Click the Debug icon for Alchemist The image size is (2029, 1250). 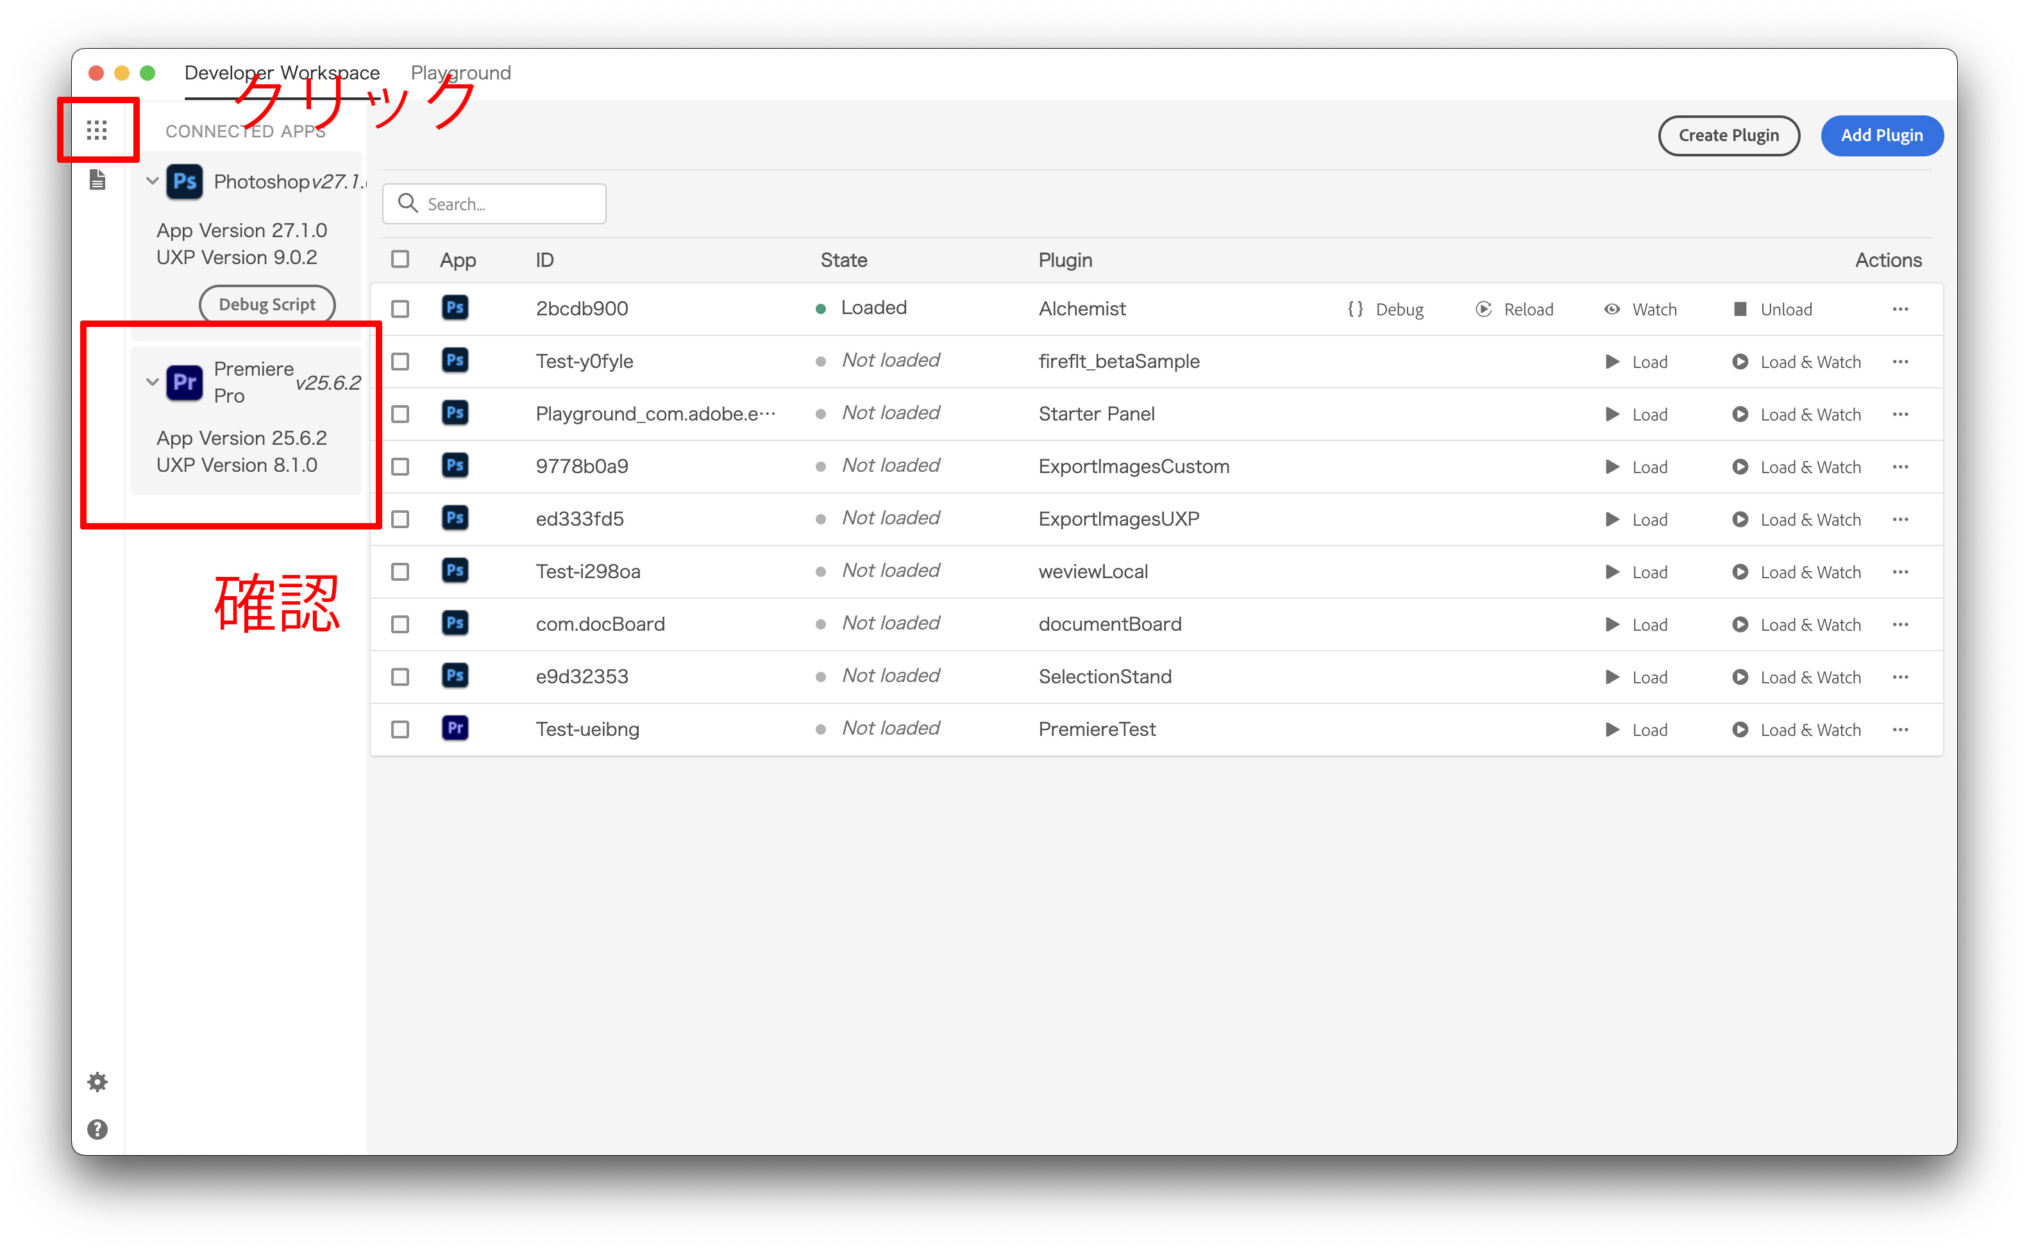point(1355,309)
